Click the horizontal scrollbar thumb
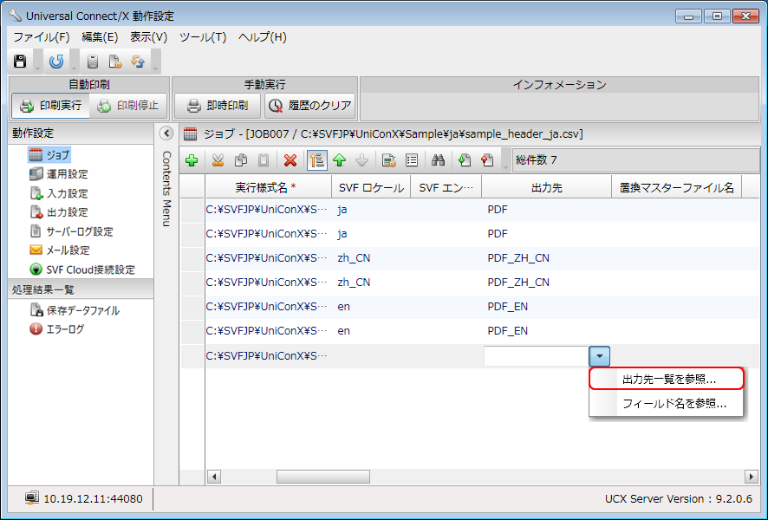768x520 pixels. [x=323, y=477]
